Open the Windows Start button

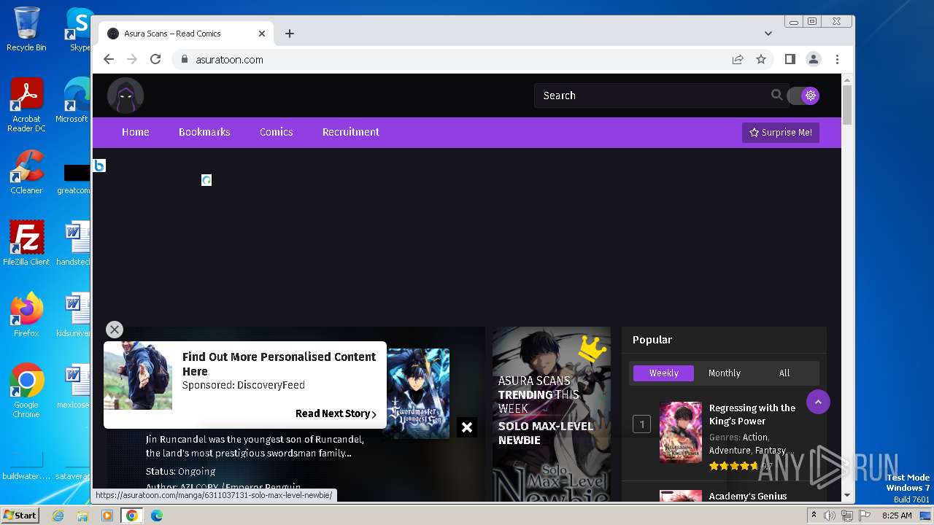click(20, 516)
